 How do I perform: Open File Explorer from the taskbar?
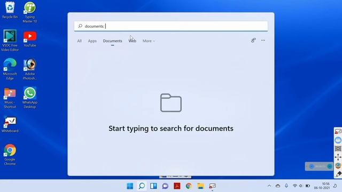pos(201,186)
